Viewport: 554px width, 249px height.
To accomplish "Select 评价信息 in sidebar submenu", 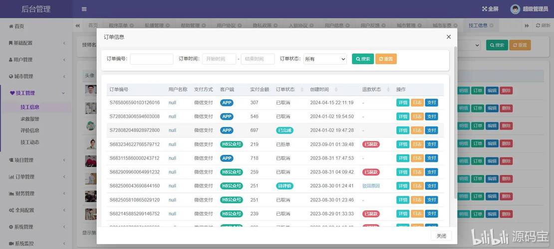I will 29,130.
